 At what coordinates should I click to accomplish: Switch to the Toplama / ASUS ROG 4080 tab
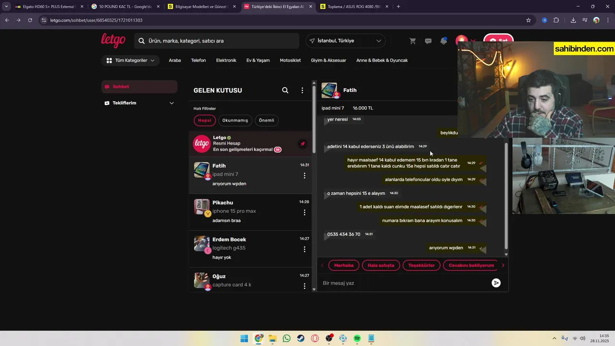[353, 7]
